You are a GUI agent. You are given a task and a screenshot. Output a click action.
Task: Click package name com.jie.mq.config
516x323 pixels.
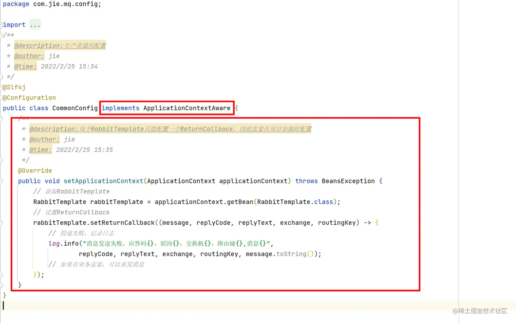tap(66, 4)
